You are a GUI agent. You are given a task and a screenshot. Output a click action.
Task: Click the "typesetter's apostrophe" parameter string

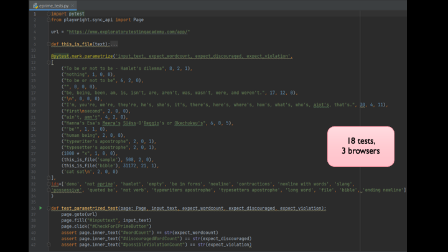[96, 147]
